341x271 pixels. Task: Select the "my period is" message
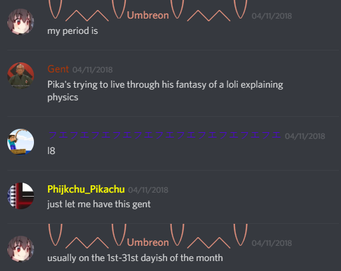click(x=73, y=31)
